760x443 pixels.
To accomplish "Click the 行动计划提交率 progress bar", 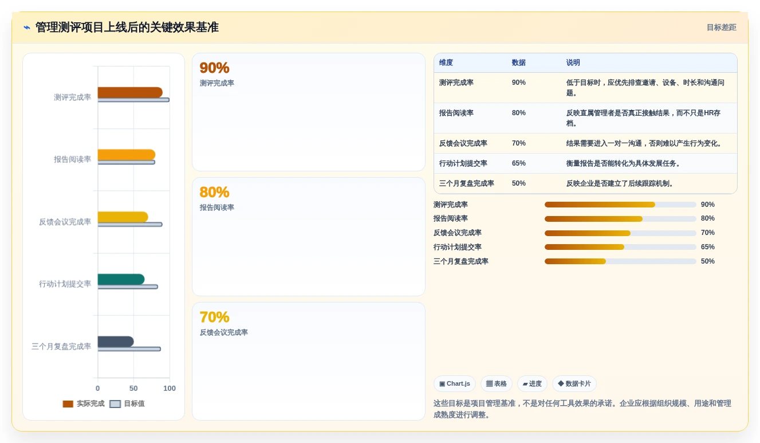I will tap(620, 247).
